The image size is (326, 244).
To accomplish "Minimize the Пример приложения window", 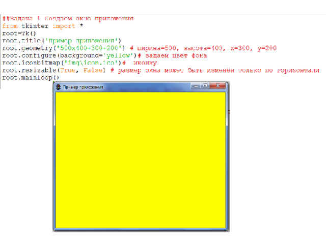I will click(196, 86).
